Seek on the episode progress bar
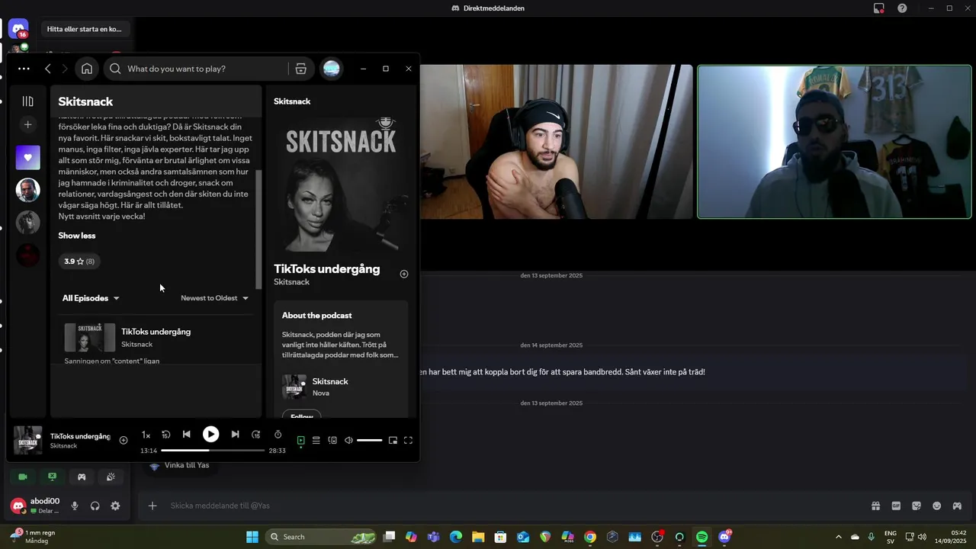 [x=213, y=451]
